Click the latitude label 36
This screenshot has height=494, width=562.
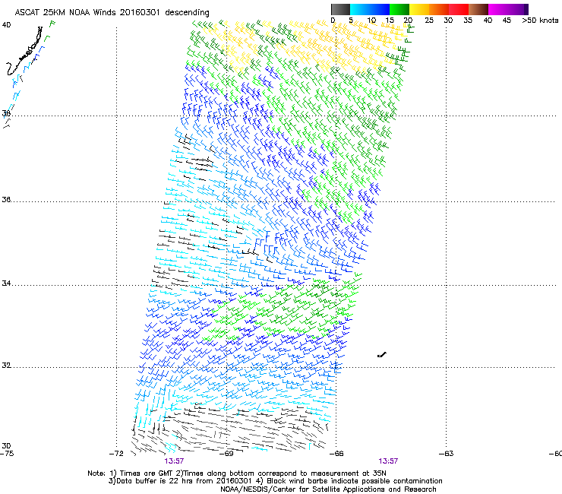pyautogui.click(x=6, y=199)
